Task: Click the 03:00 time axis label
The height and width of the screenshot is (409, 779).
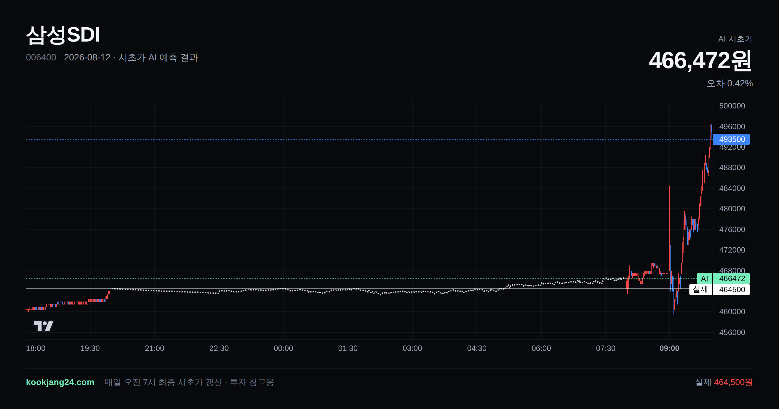Action: [412, 348]
